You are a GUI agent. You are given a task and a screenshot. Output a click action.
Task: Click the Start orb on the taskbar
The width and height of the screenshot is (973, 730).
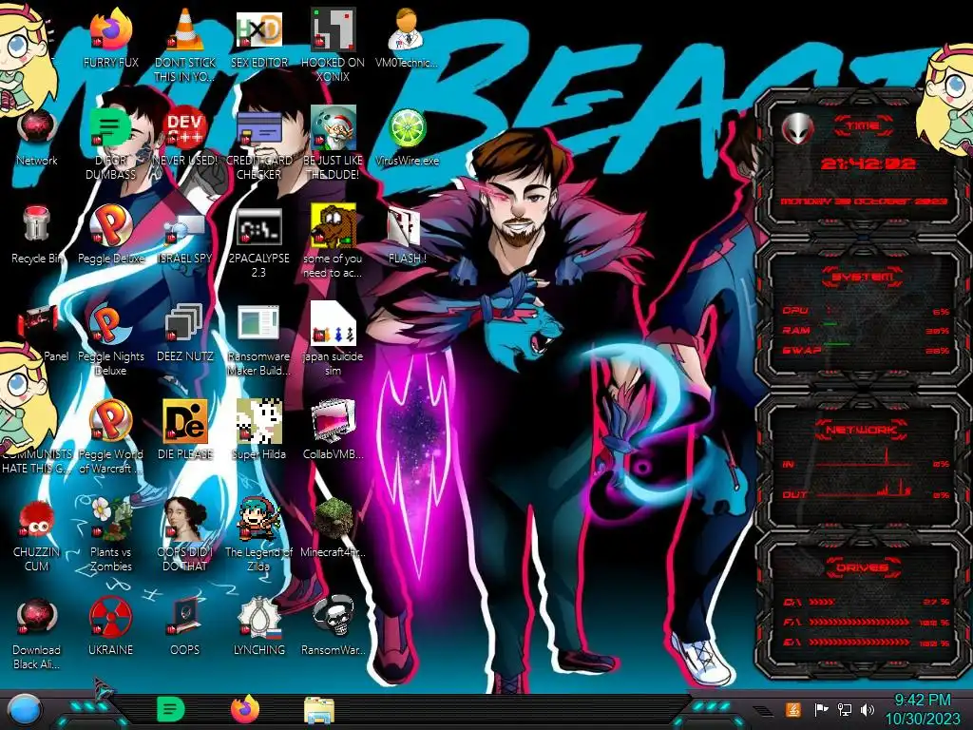24,709
